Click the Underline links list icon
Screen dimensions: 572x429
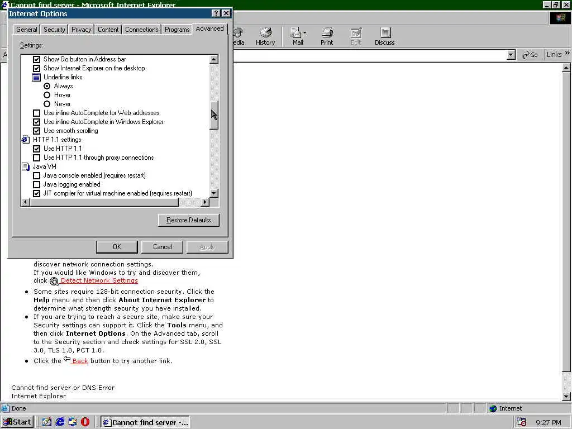36,77
